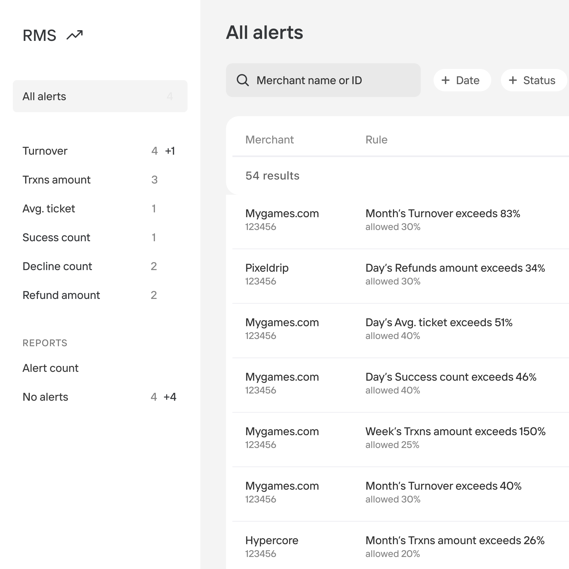This screenshot has width=569, height=569.
Task: Click the plus icon on Date filter
Action: pos(446,80)
